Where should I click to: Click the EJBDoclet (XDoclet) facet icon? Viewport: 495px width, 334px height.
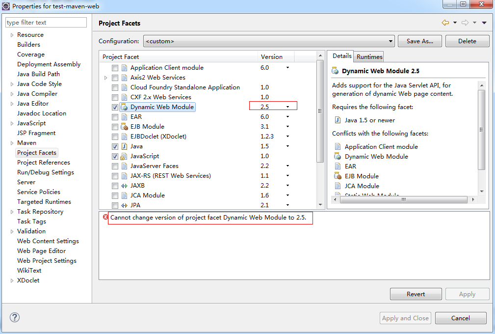[x=125, y=137]
